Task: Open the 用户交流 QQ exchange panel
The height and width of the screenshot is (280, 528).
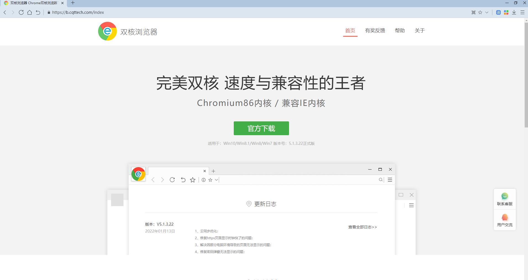Action: (505, 220)
